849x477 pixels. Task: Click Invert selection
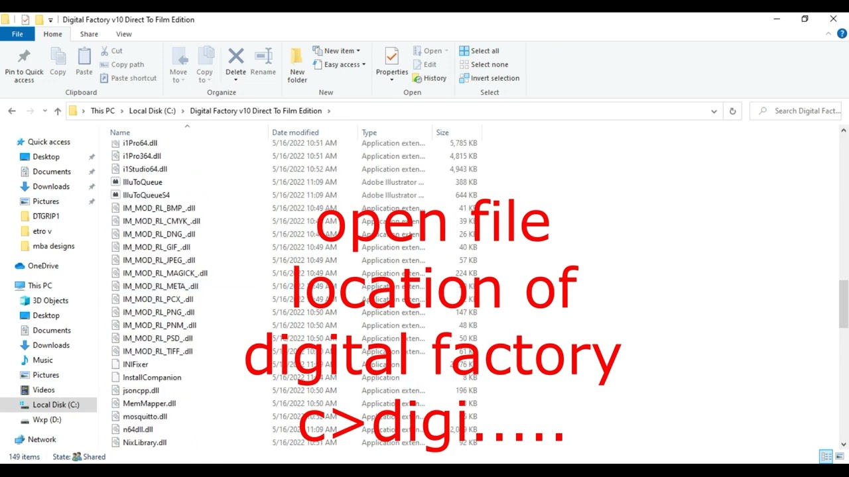[x=490, y=78]
